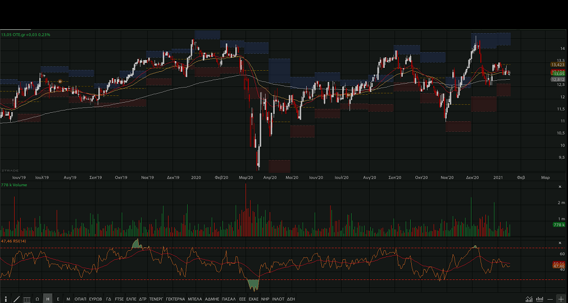568x303 pixels.
Task: Load the ΟΠΑΠ symbol chart
Action: tap(80, 299)
